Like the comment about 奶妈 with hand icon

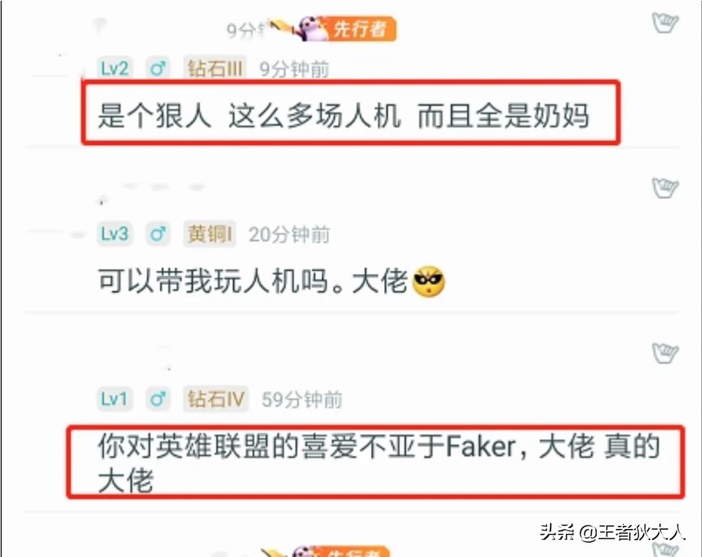tap(665, 22)
